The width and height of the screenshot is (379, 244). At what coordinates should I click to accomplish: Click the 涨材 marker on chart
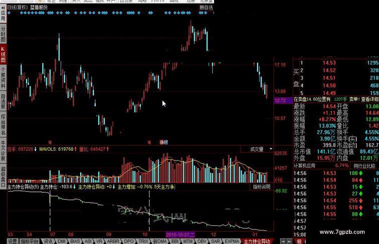(163, 142)
